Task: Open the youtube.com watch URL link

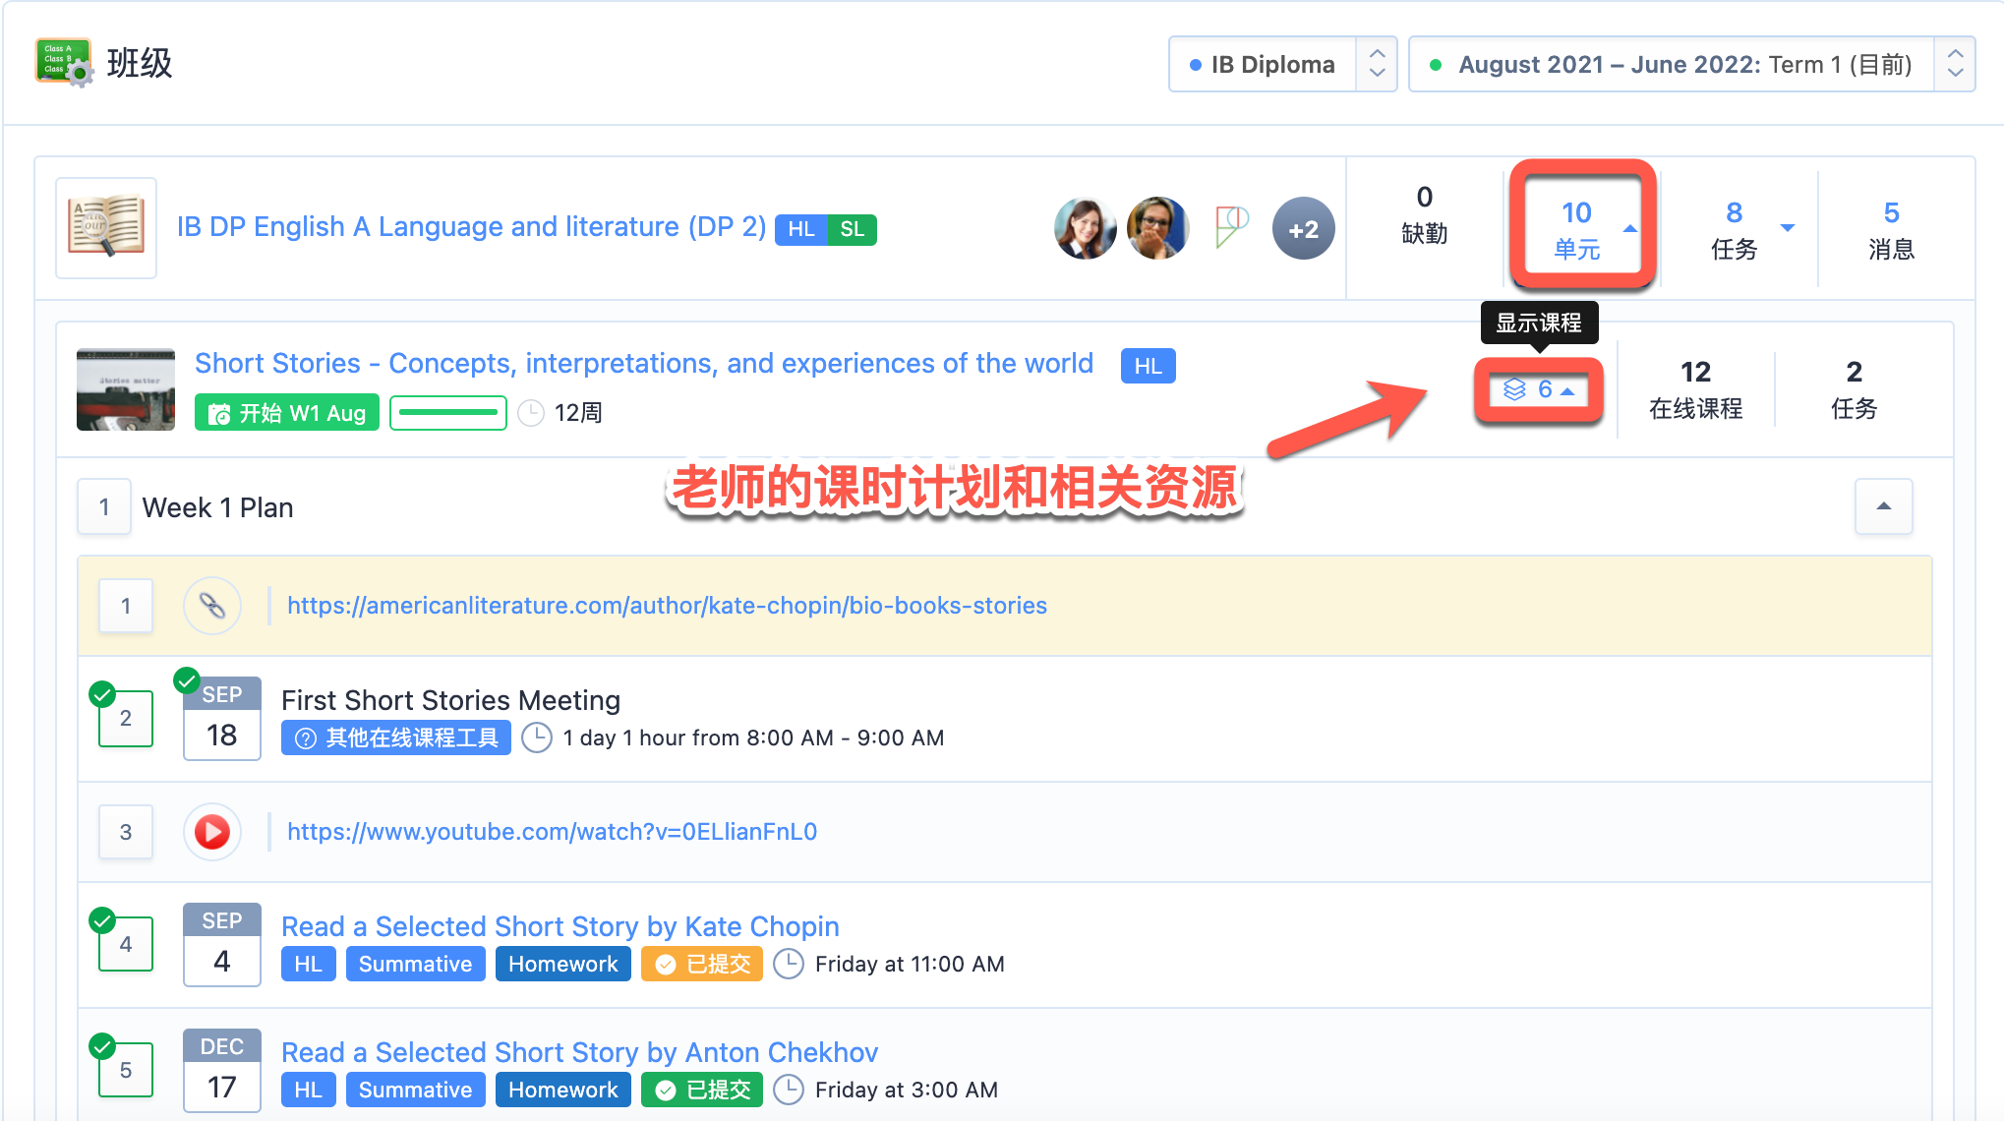Action: tap(552, 832)
